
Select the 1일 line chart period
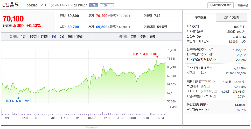tap(23, 36)
